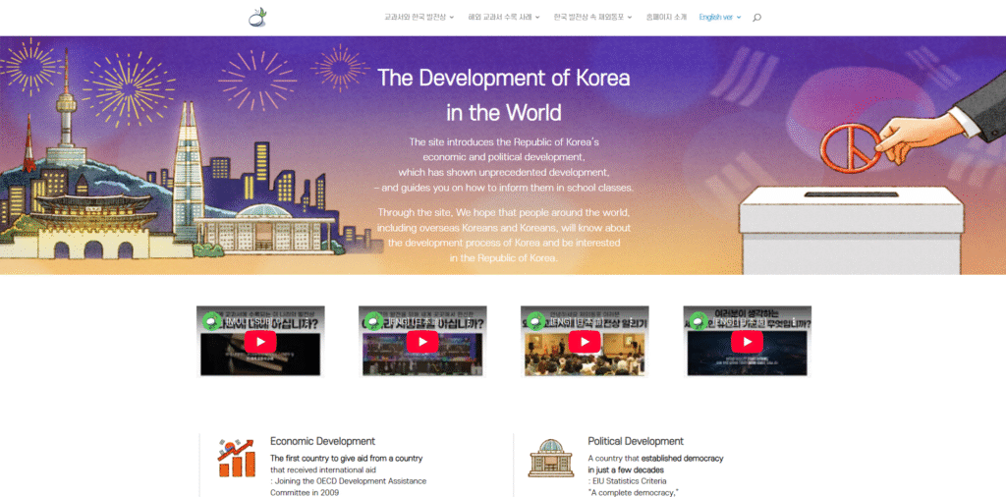Open the English ver language dropdown
The height and width of the screenshot is (497, 1006).
719,18
